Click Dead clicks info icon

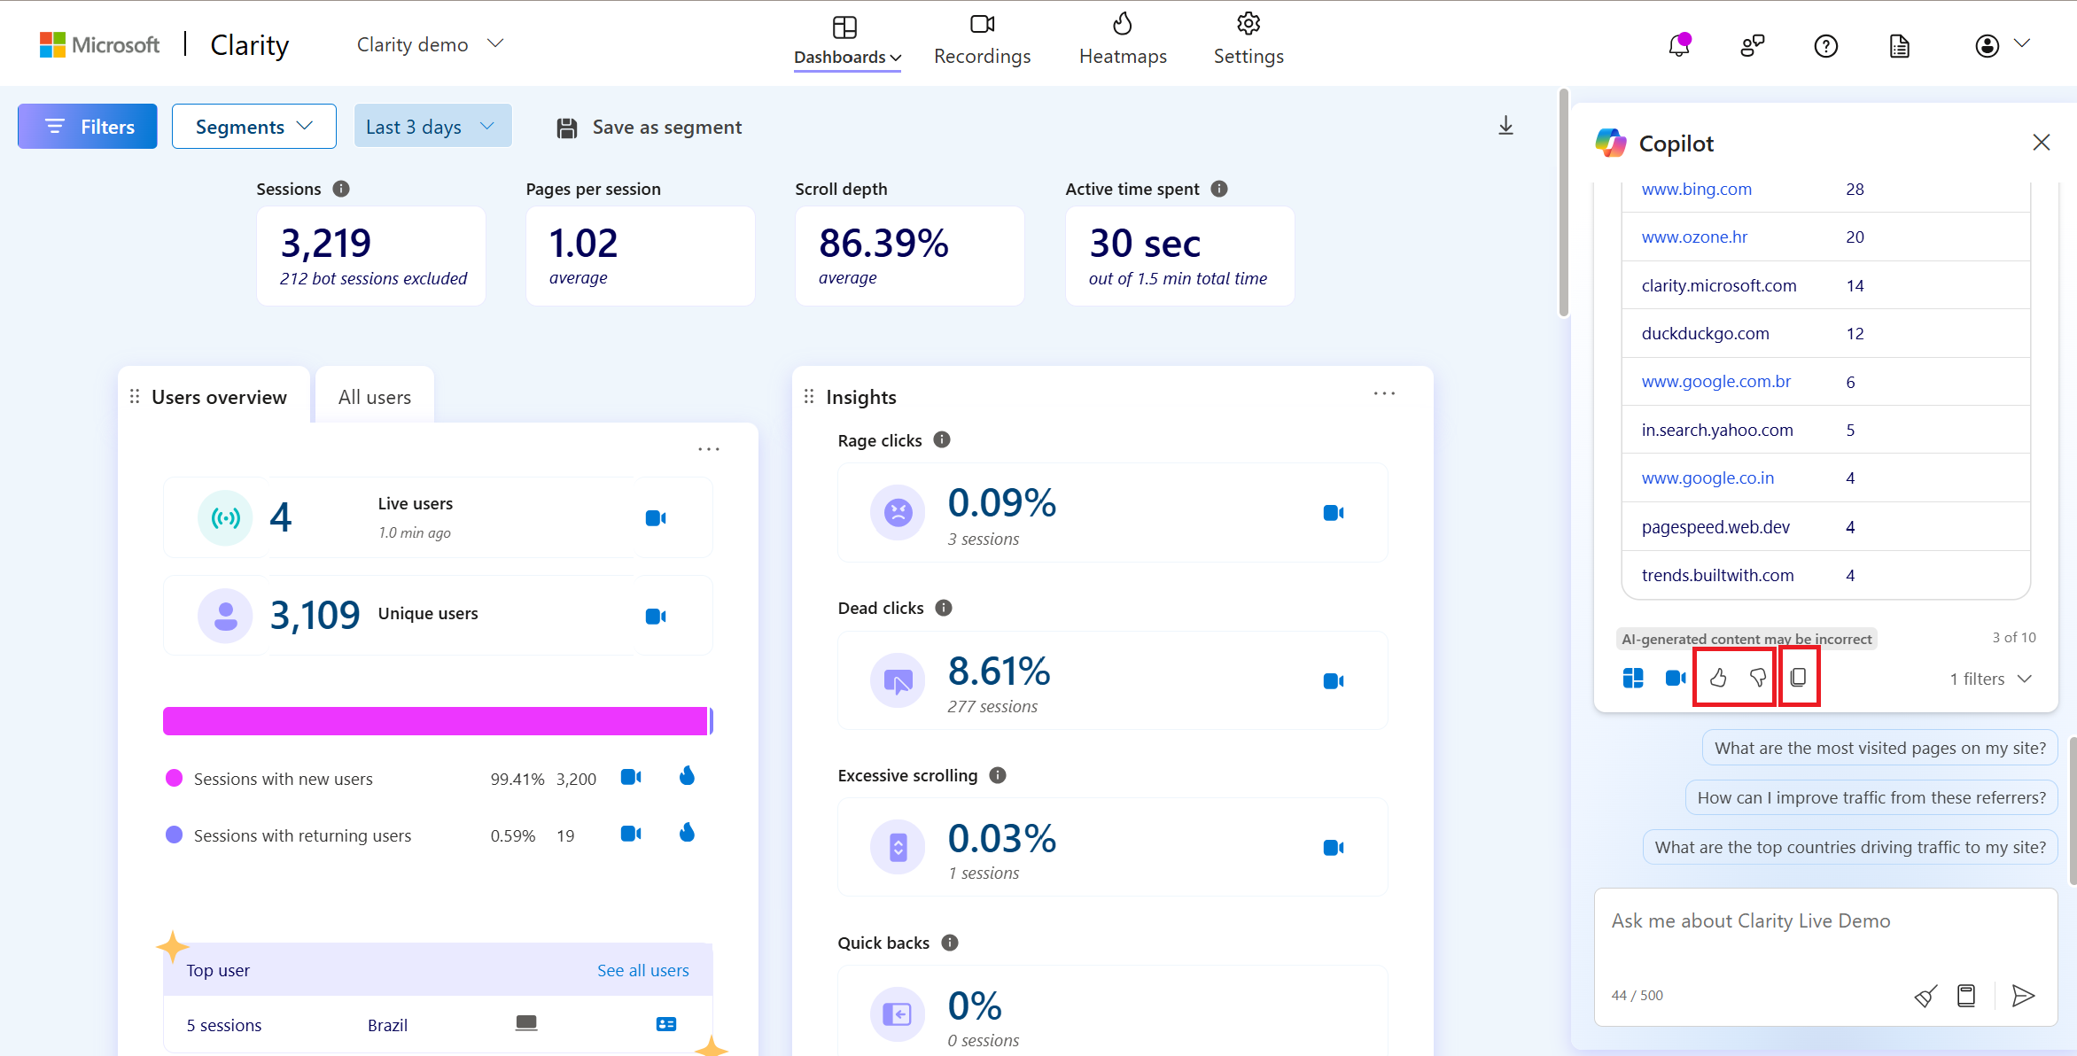[944, 608]
